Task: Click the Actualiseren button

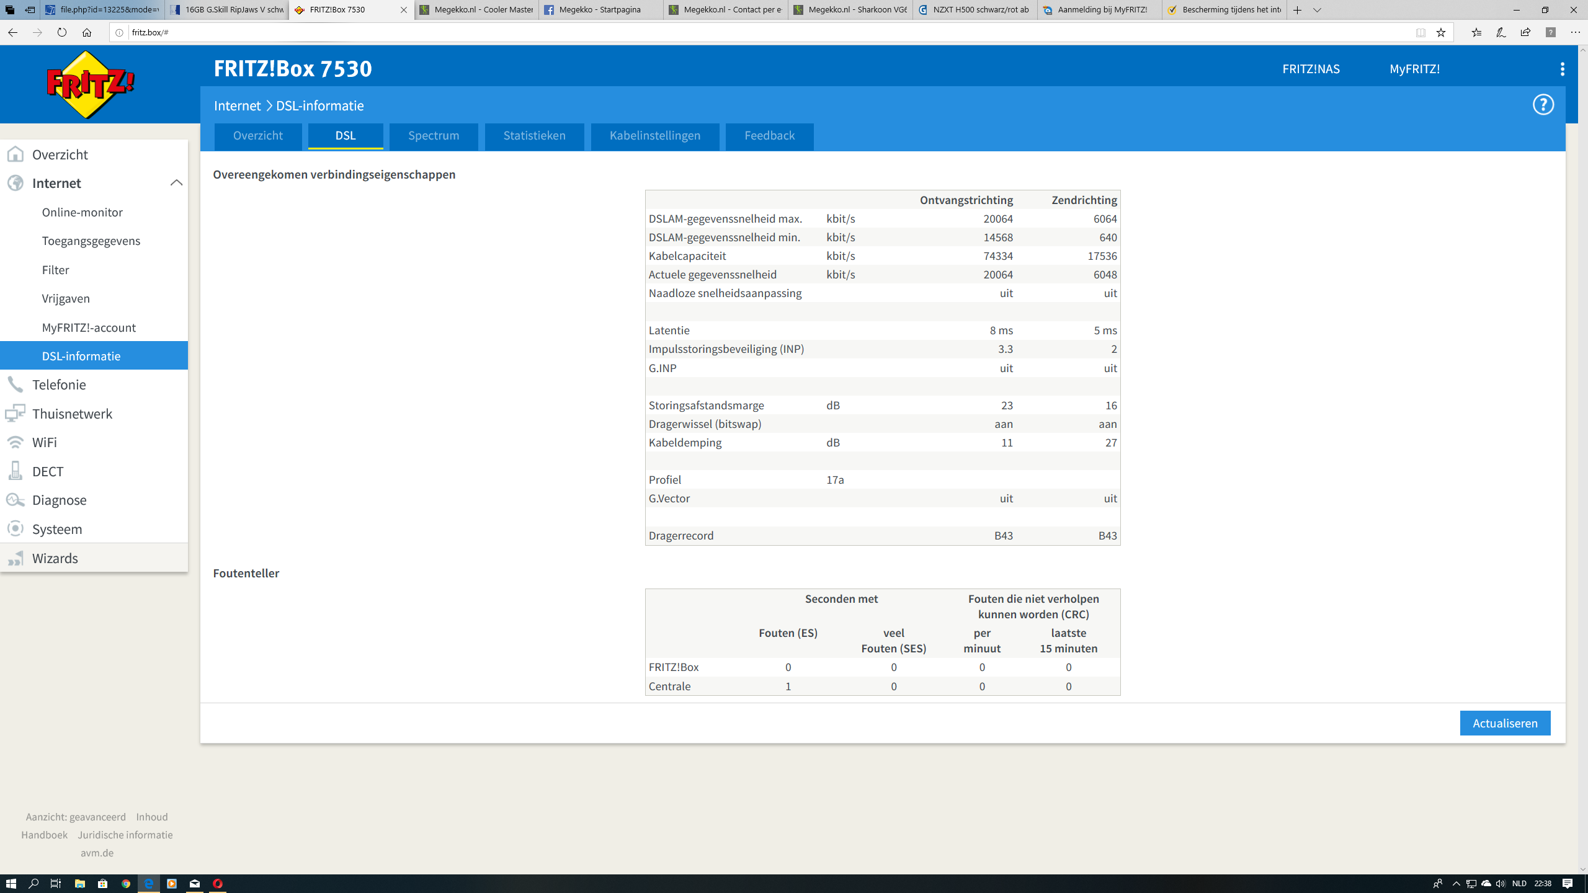Action: point(1504,723)
